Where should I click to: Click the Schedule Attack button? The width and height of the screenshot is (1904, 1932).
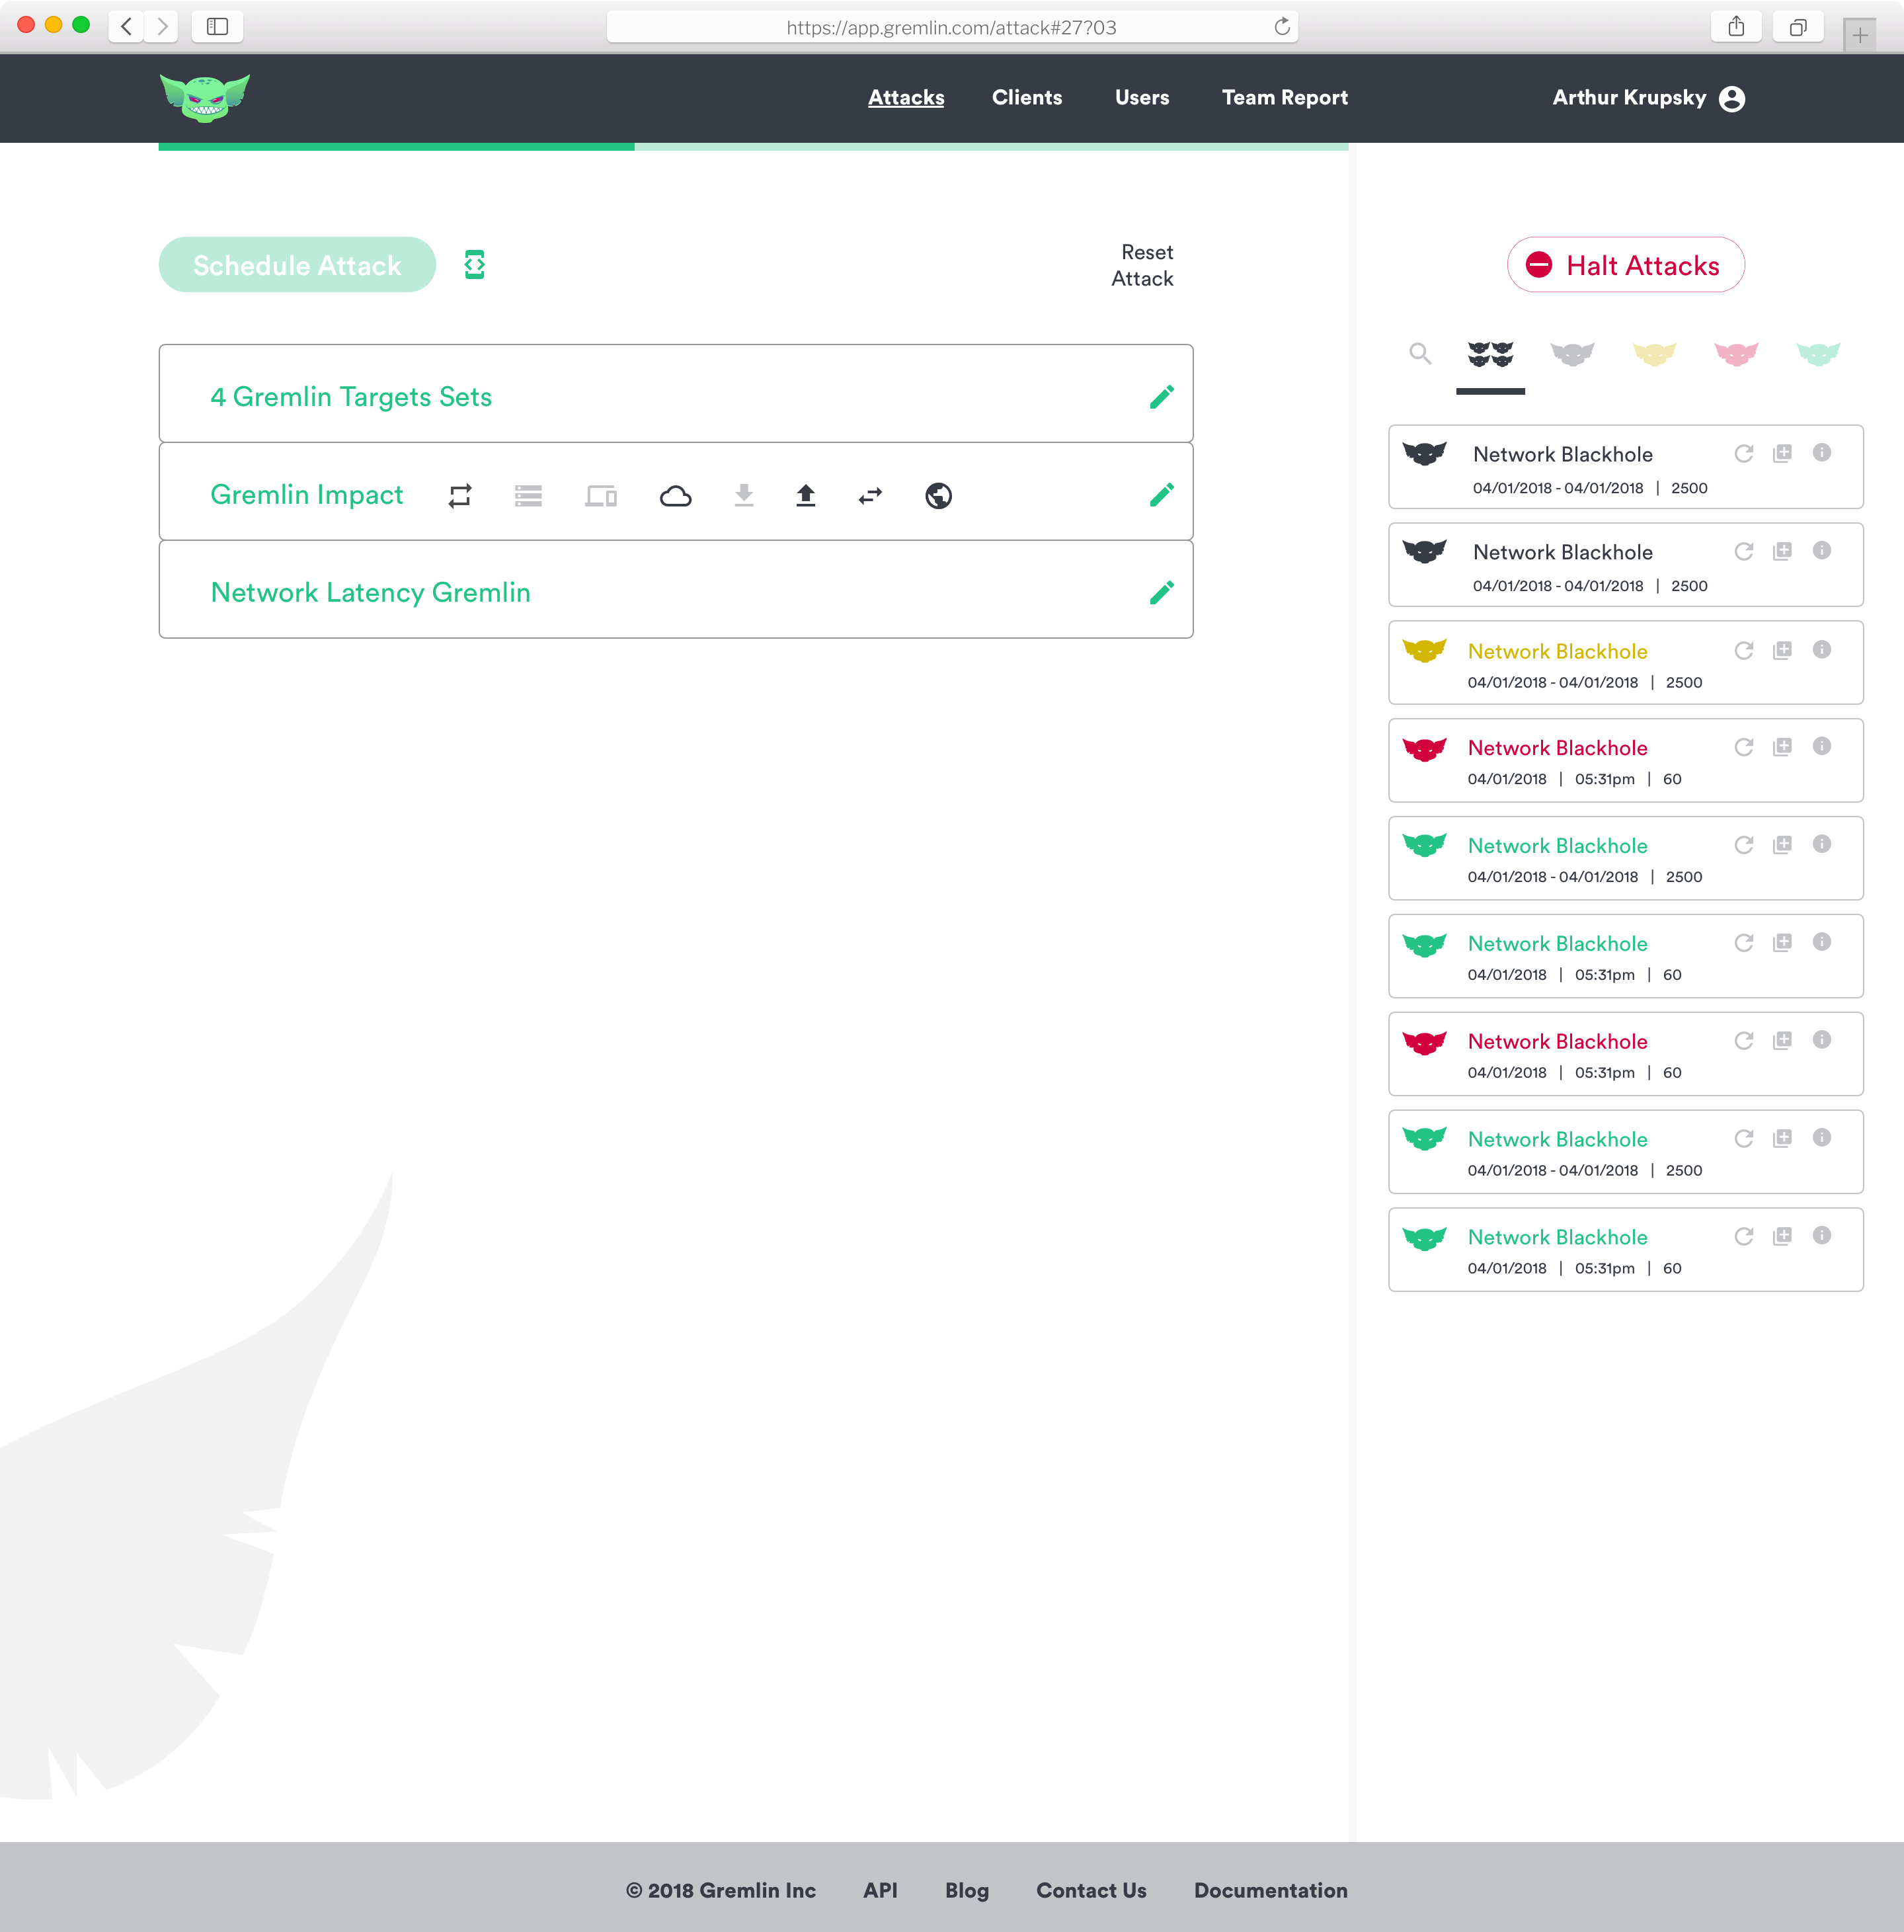pos(297,265)
